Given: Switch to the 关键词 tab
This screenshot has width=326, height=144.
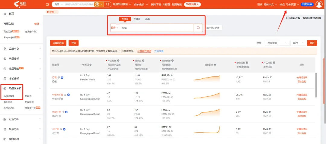Looking at the screenshot, I should 137,19.
